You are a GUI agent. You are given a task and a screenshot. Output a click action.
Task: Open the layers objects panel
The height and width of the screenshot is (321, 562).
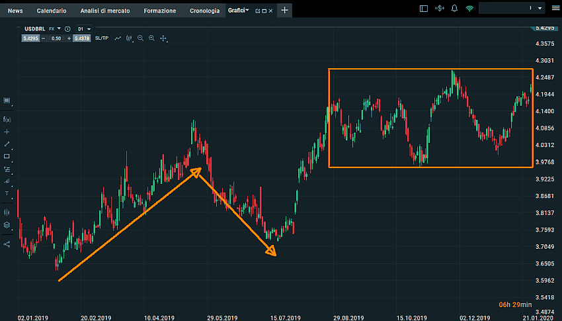click(x=7, y=225)
